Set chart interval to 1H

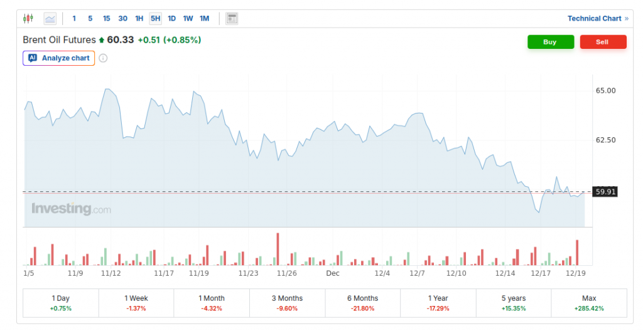pos(139,18)
